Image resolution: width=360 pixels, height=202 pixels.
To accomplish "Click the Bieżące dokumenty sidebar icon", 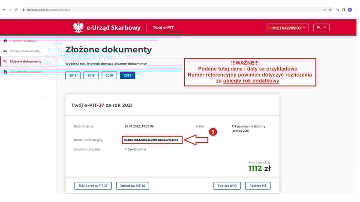I will point(5,51).
